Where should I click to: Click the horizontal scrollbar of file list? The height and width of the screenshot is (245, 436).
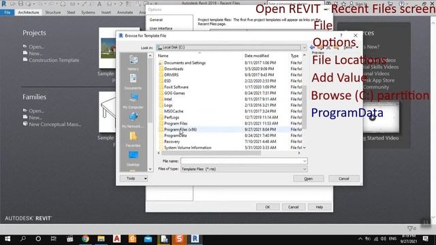point(211,153)
